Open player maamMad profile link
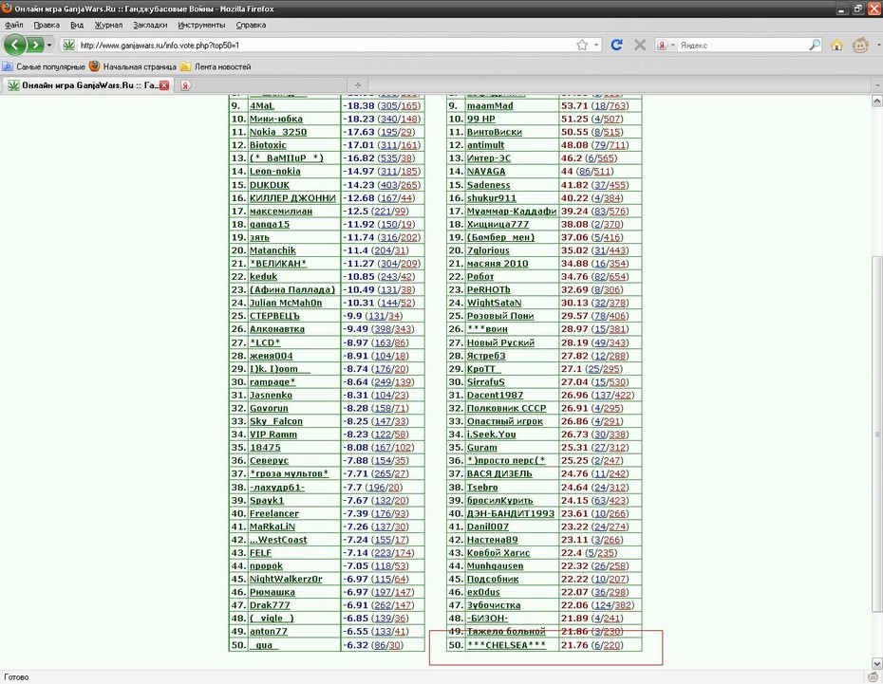Image resolution: width=883 pixels, height=684 pixels. pos(490,105)
